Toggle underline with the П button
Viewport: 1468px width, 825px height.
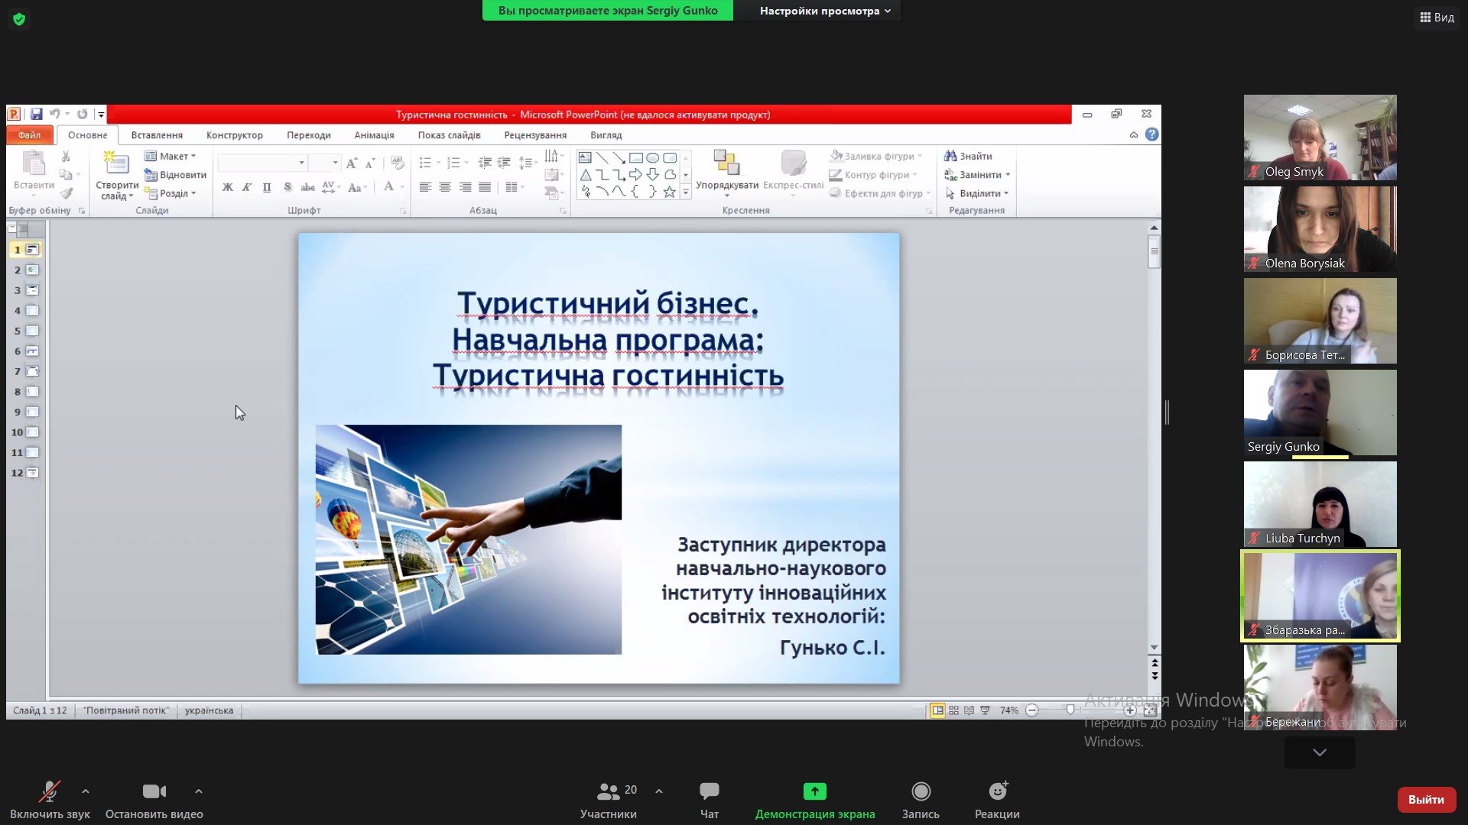point(267,187)
